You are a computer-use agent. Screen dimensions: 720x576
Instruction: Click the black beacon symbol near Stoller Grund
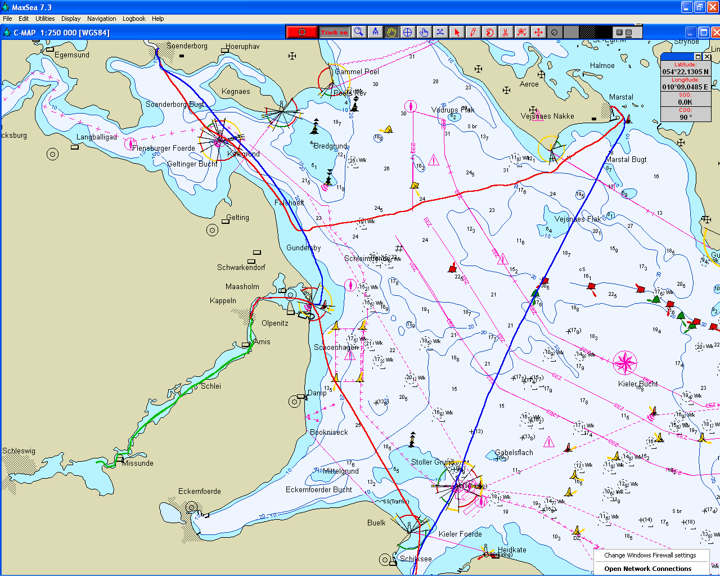click(x=412, y=439)
